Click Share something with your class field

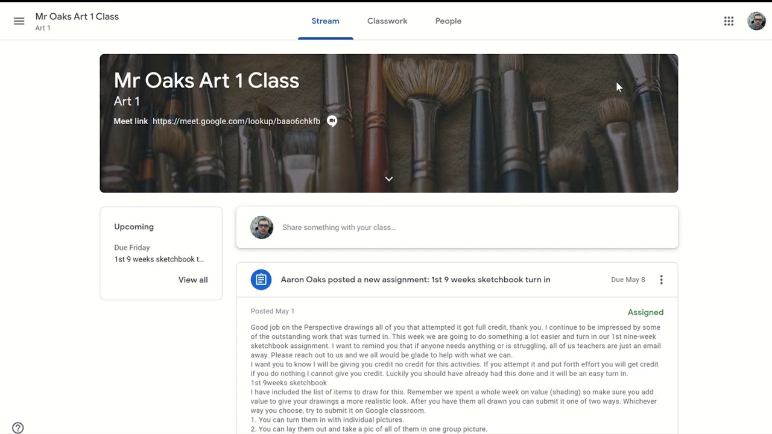457,227
